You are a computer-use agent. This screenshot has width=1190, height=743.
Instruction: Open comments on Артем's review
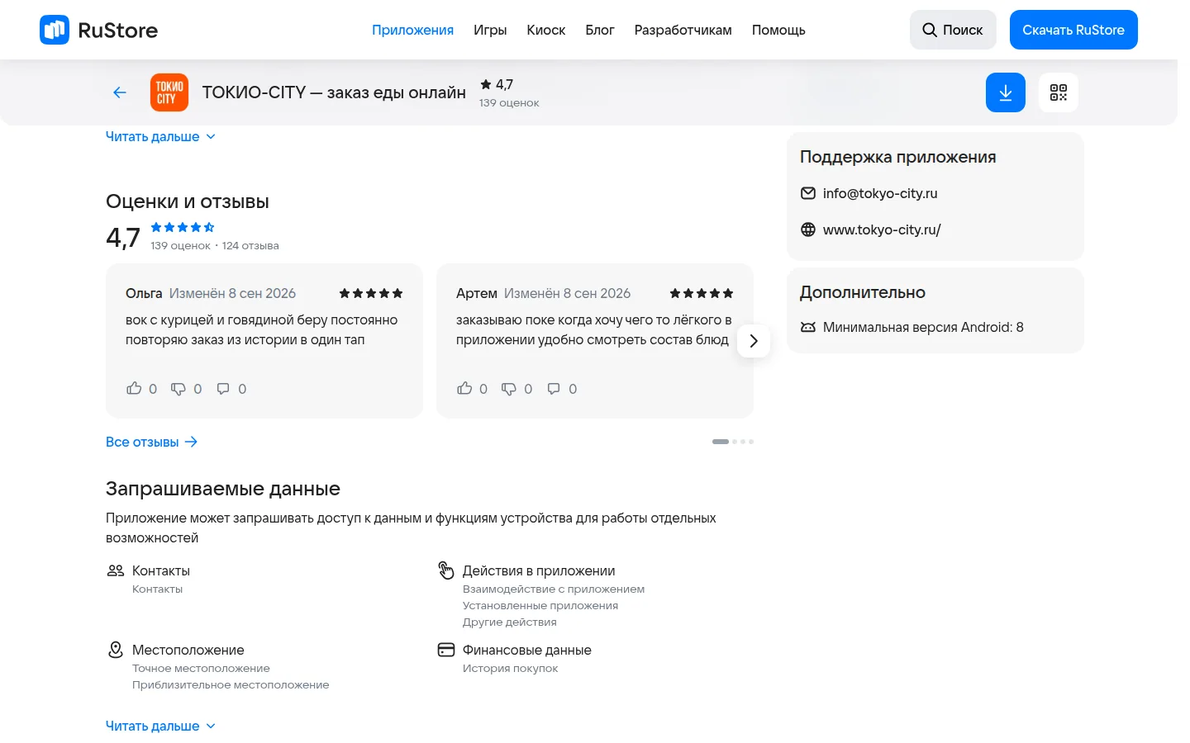554,389
